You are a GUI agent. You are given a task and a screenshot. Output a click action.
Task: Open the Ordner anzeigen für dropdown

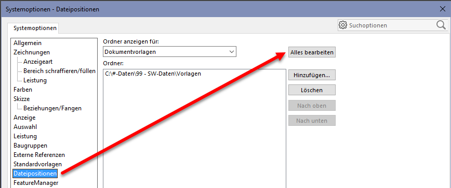point(169,52)
